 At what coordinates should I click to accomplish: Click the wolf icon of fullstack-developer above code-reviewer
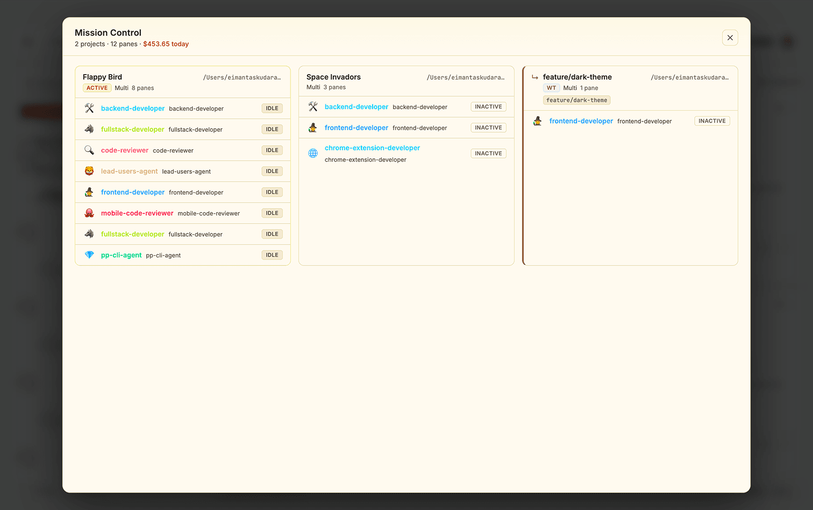89,129
